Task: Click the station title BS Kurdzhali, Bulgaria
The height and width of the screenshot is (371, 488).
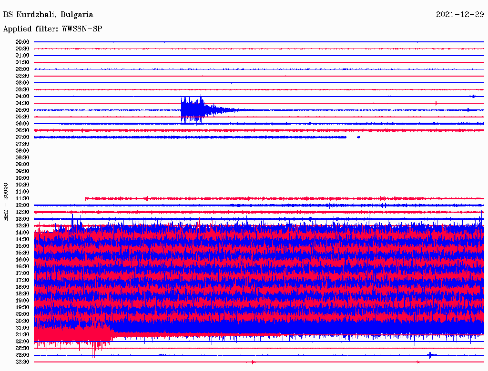Action: (x=48, y=15)
